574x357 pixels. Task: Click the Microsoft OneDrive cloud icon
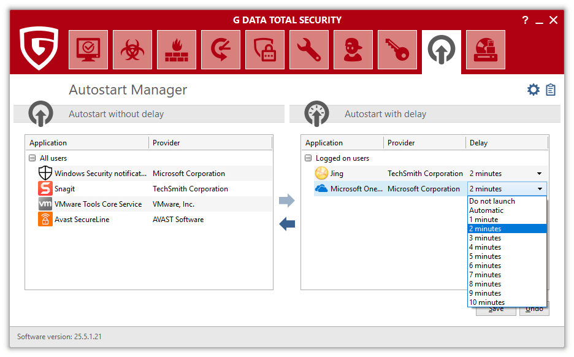321,188
